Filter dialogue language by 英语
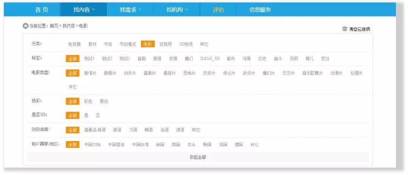 pos(117,130)
